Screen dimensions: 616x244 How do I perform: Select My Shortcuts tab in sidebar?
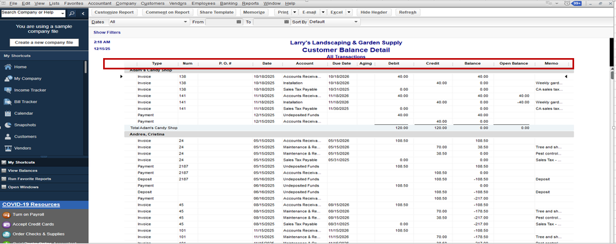[x=44, y=162]
